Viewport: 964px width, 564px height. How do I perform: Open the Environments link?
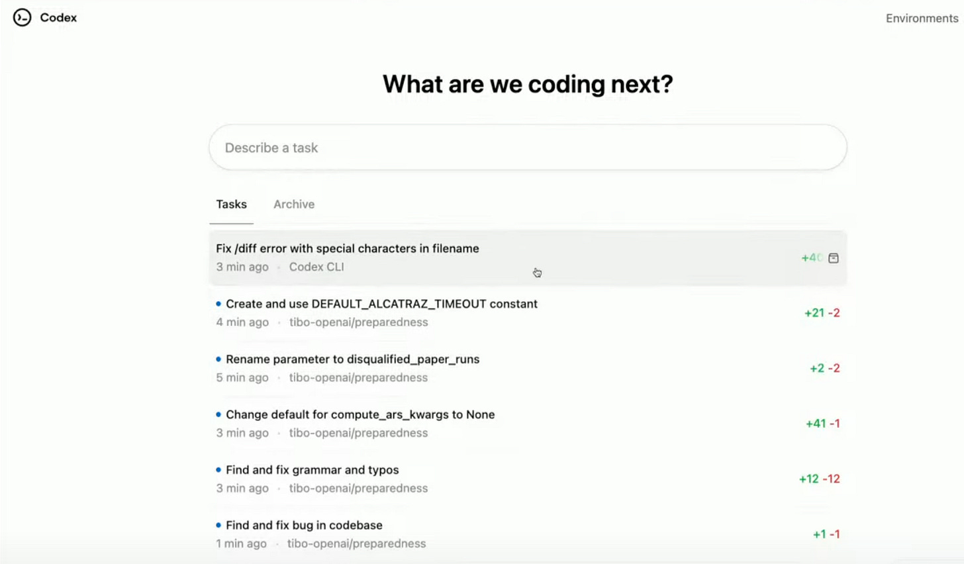click(x=922, y=19)
